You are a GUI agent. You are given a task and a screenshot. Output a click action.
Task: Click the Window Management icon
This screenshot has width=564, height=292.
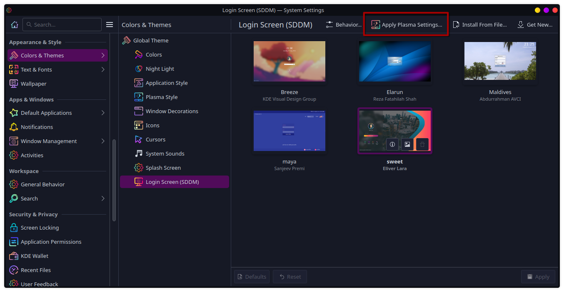[14, 141]
